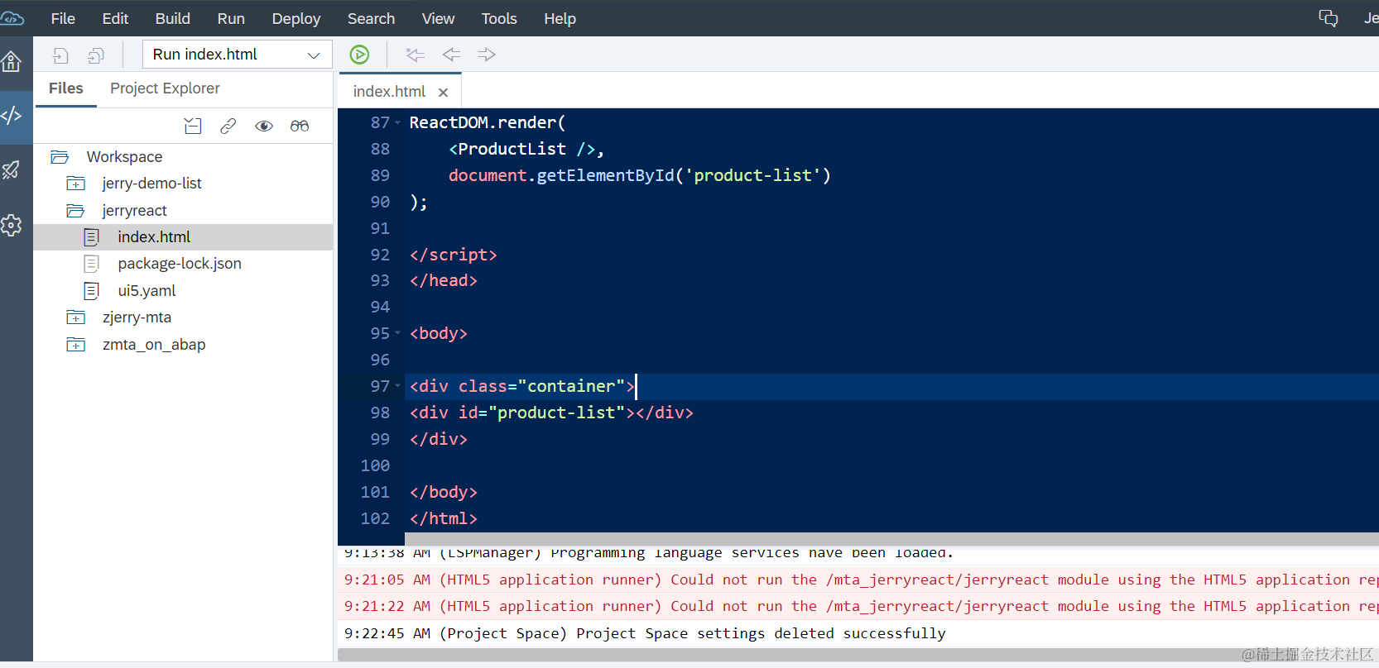Select the zmta_on_abap folder label
1379x668 pixels.
point(154,345)
